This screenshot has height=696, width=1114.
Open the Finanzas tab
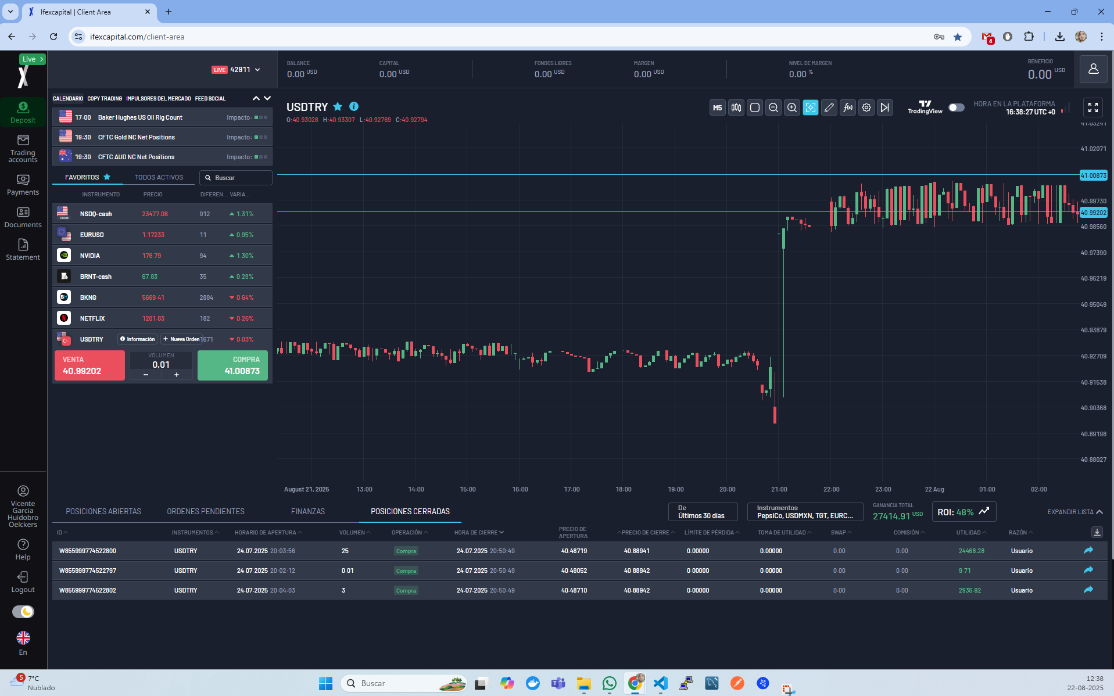(308, 511)
